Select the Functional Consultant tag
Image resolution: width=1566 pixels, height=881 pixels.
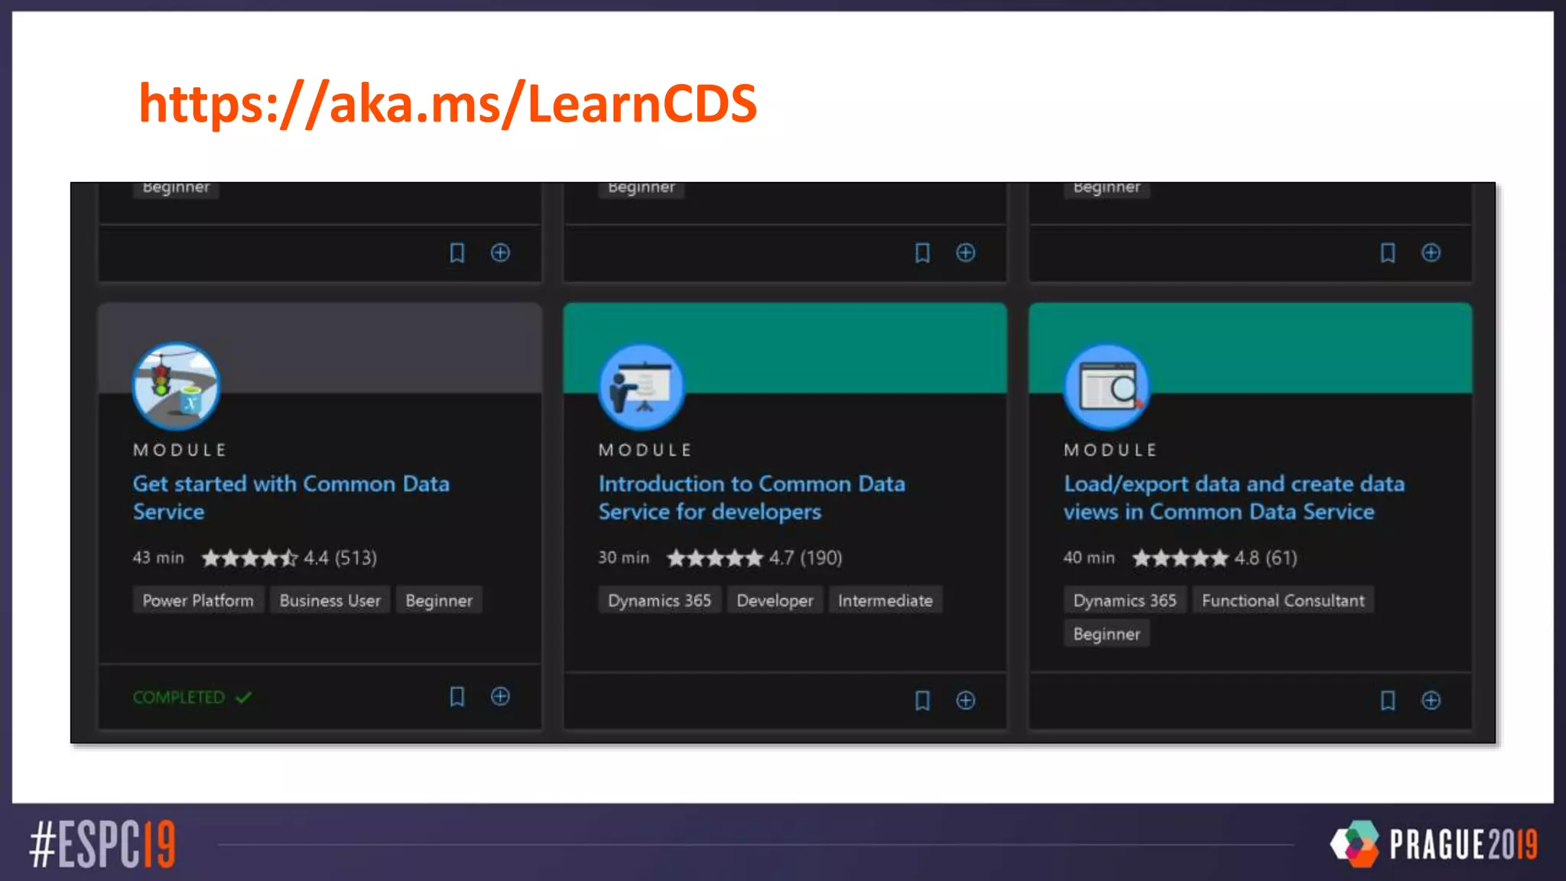point(1283,600)
